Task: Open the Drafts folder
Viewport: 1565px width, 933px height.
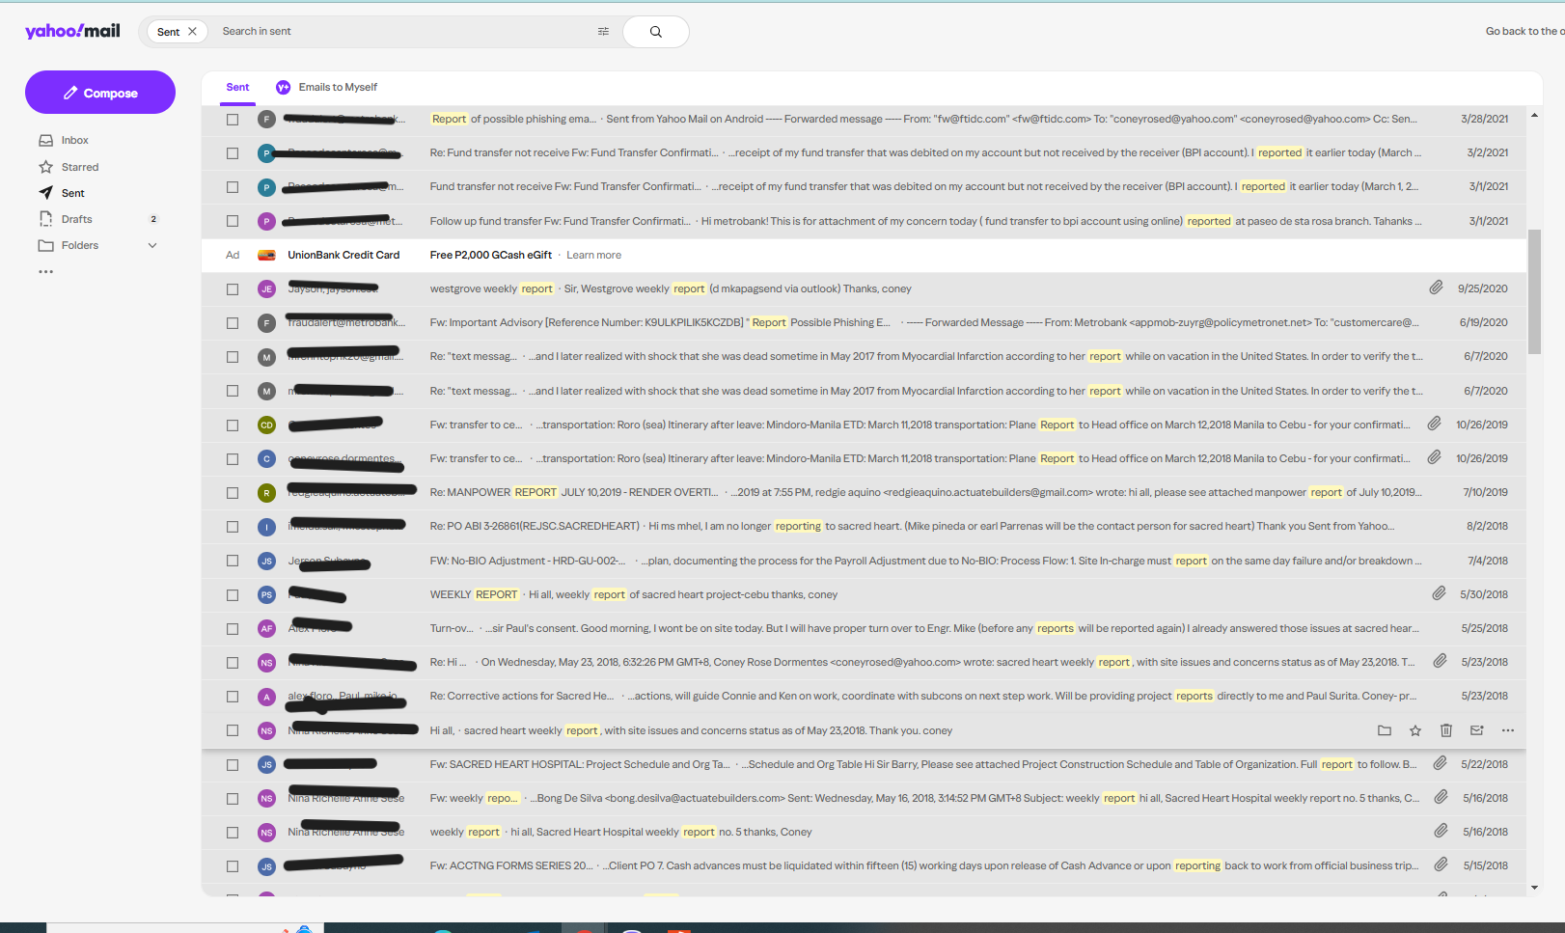Action: pyautogui.click(x=76, y=219)
